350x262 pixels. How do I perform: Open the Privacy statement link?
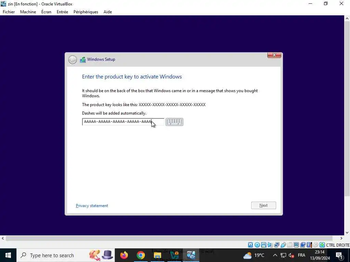click(x=92, y=206)
